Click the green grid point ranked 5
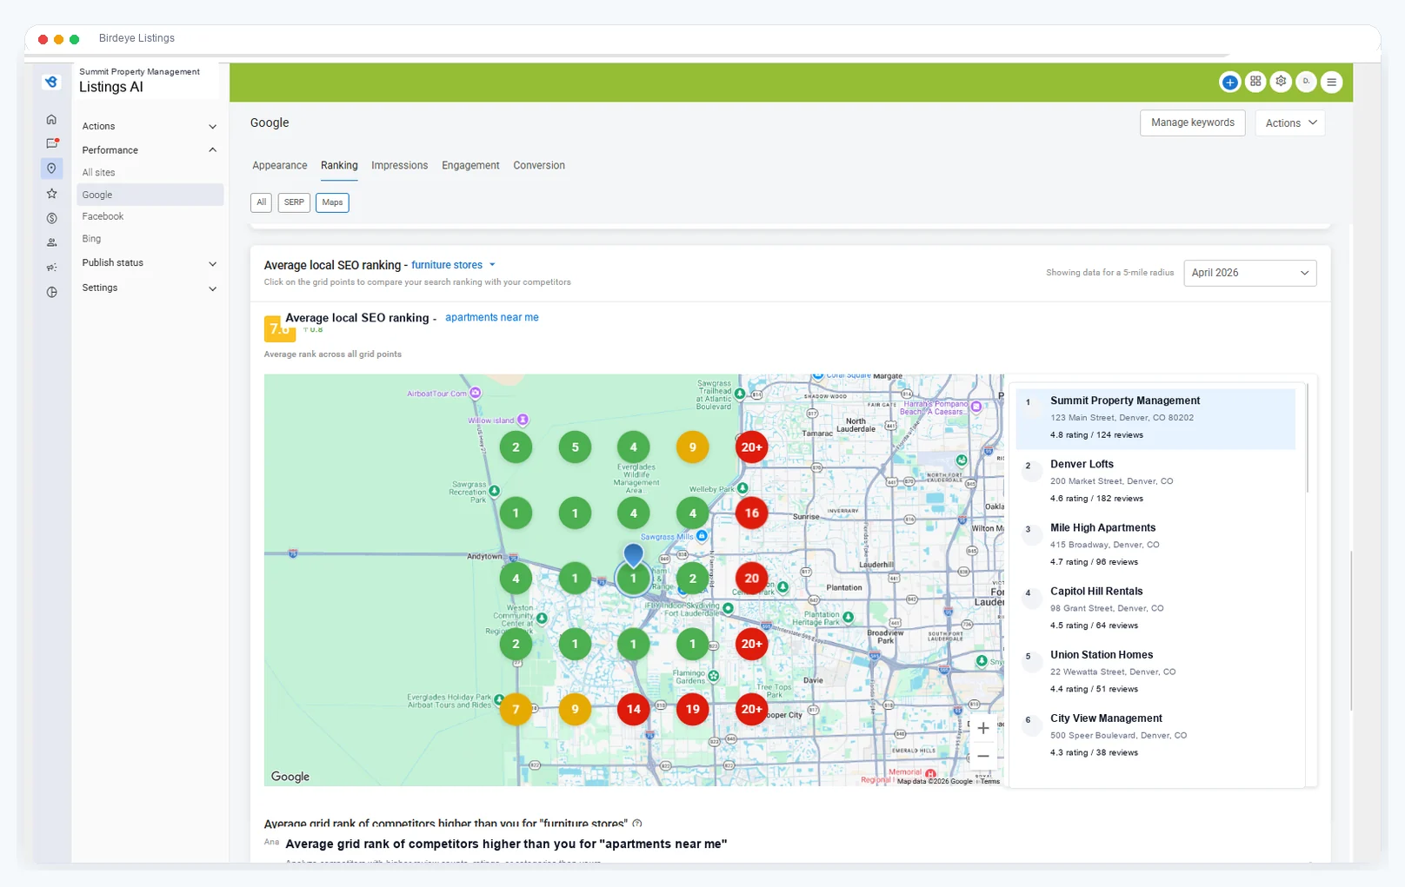Image resolution: width=1405 pixels, height=887 pixels. coord(575,447)
